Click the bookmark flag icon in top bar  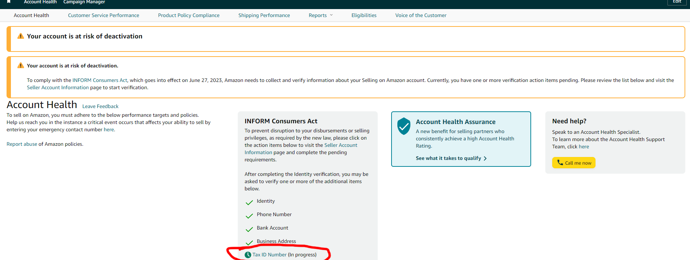click(9, 1)
